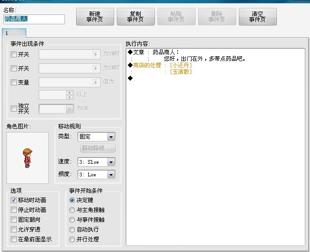Click the greyed-out 粘贴事件页 button

click(176, 17)
